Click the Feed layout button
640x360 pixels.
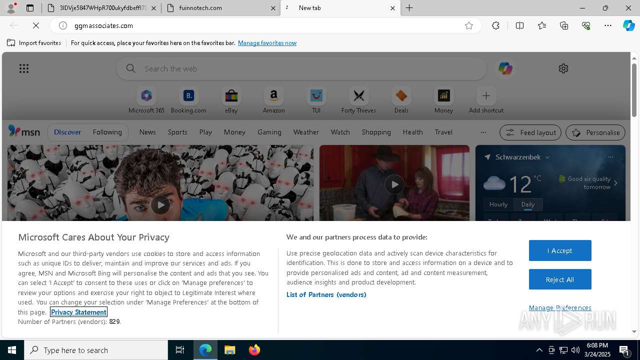point(530,132)
